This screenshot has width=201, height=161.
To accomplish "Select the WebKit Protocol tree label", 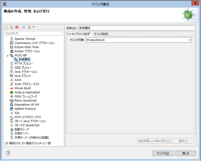I will click(25, 109).
